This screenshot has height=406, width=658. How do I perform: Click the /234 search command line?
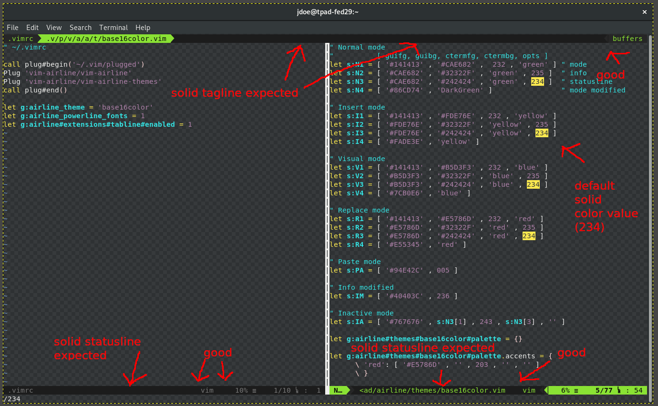click(x=11, y=399)
